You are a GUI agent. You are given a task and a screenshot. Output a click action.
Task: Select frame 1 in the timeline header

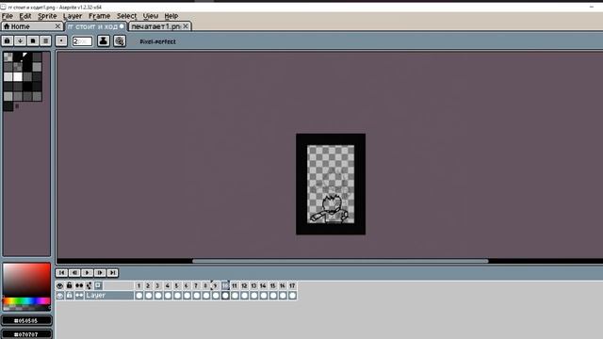(139, 285)
